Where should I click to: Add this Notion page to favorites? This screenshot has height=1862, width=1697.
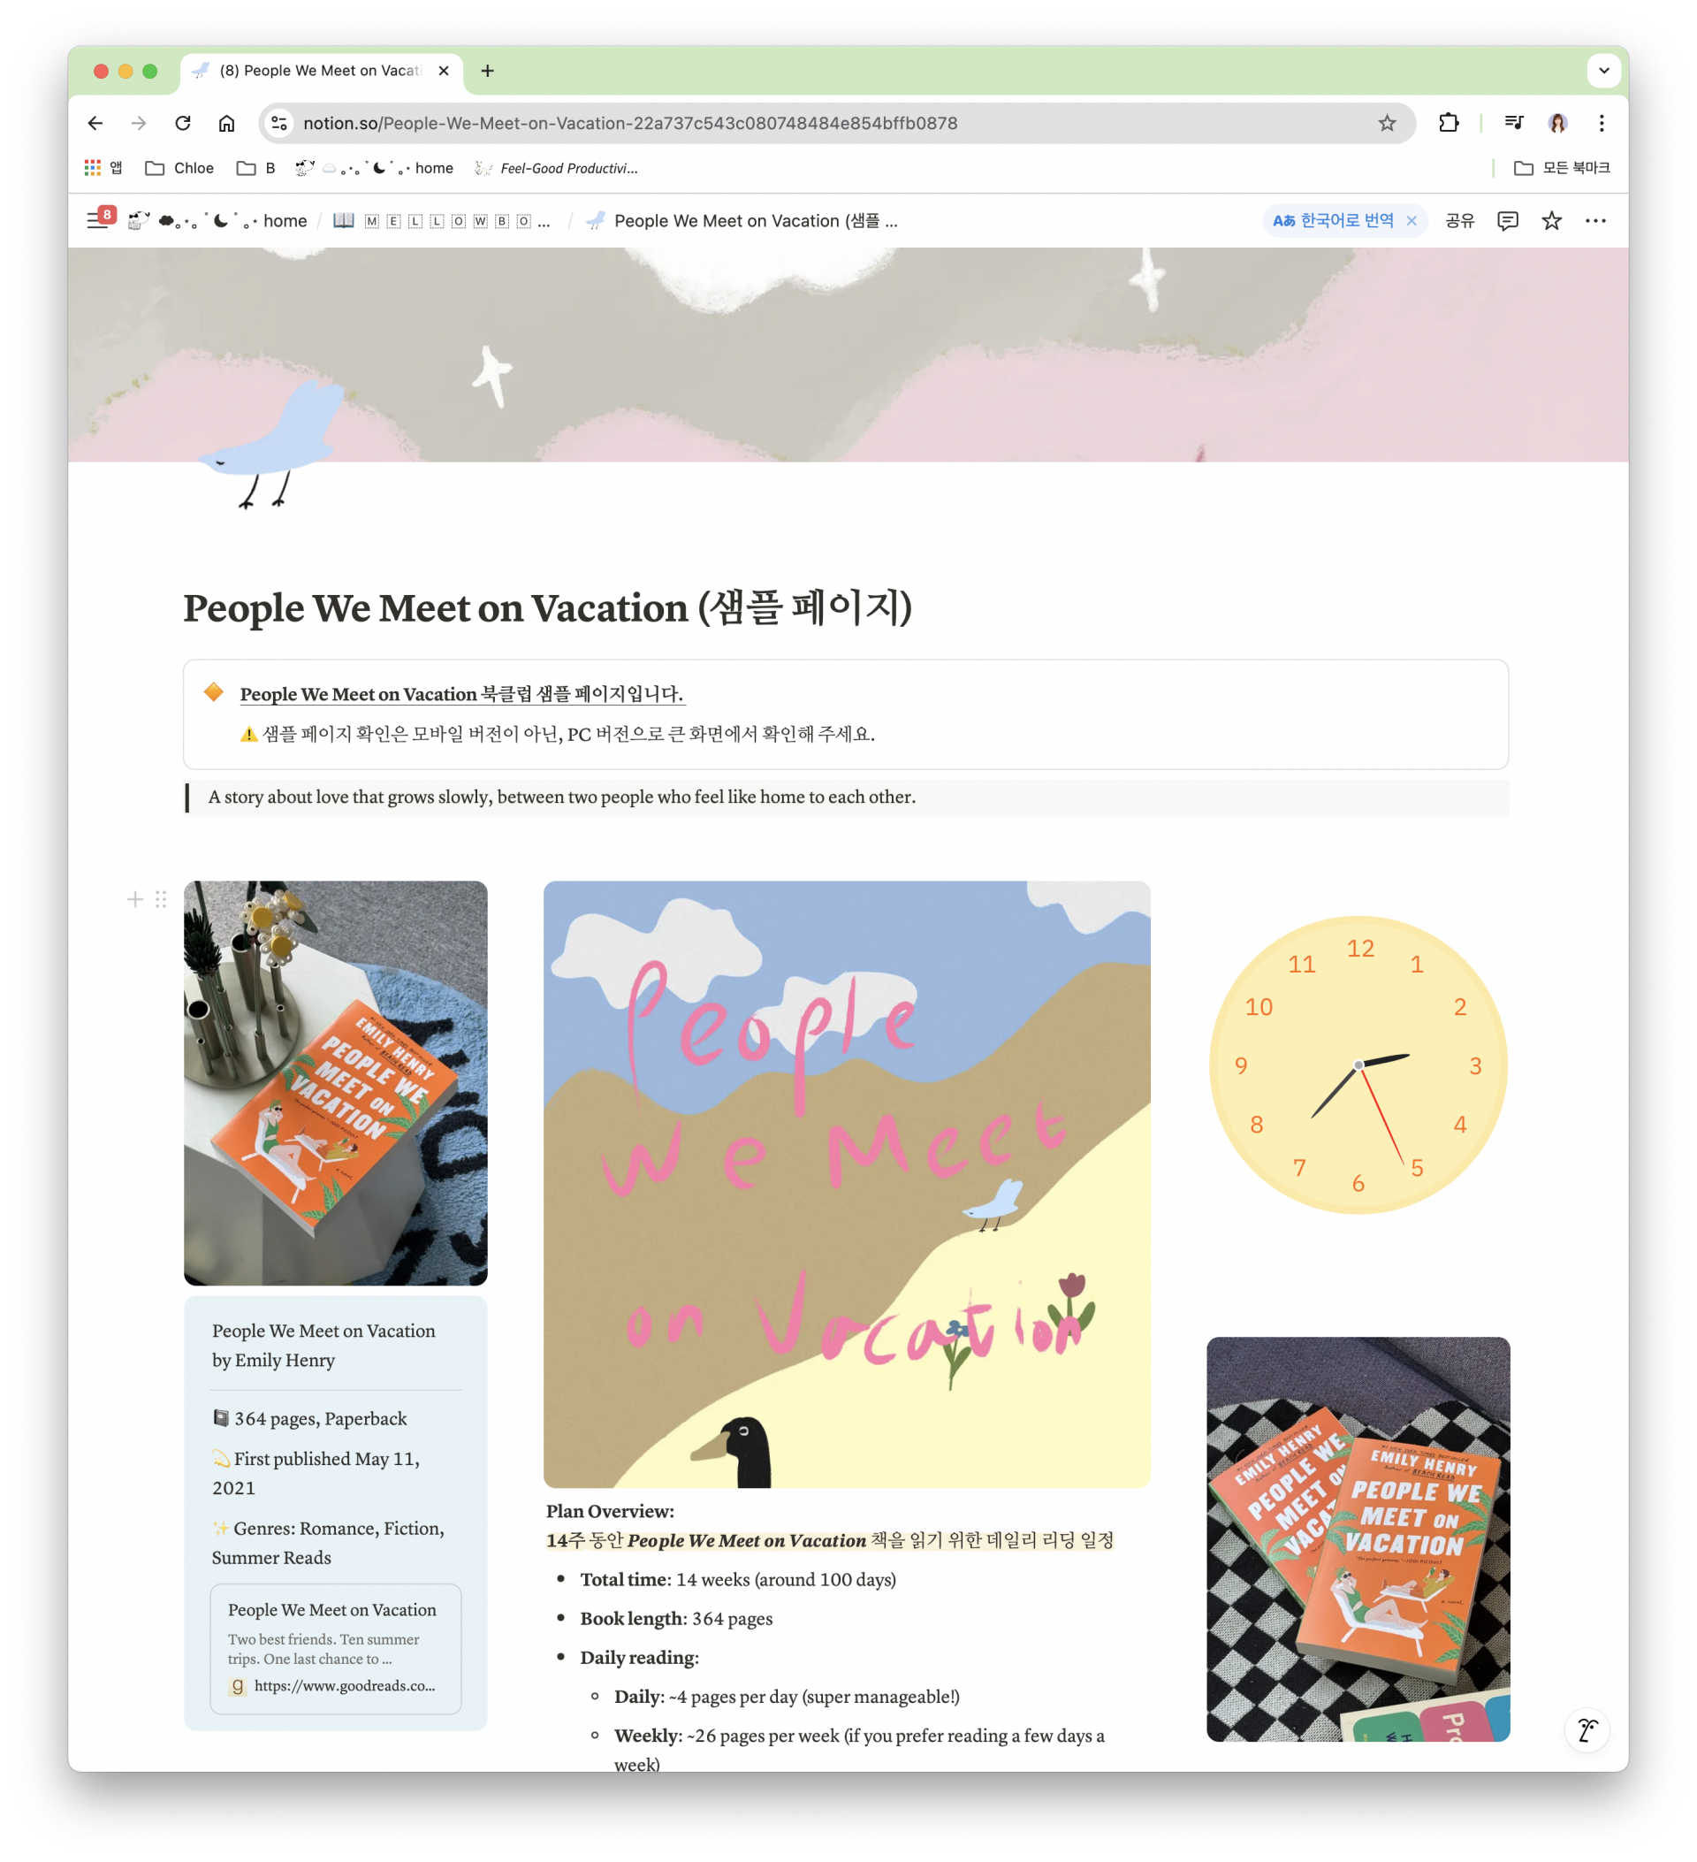1551,221
